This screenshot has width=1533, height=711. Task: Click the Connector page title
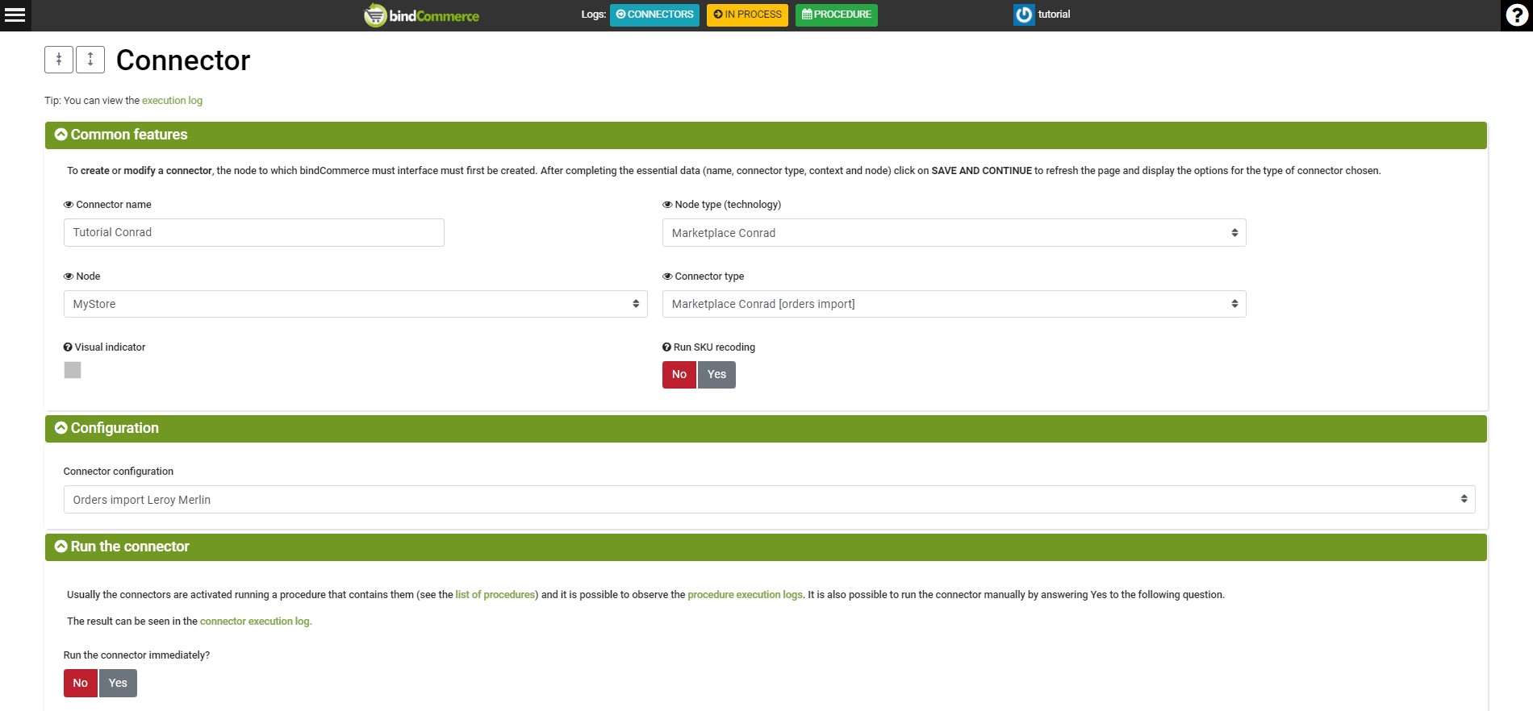(x=183, y=60)
